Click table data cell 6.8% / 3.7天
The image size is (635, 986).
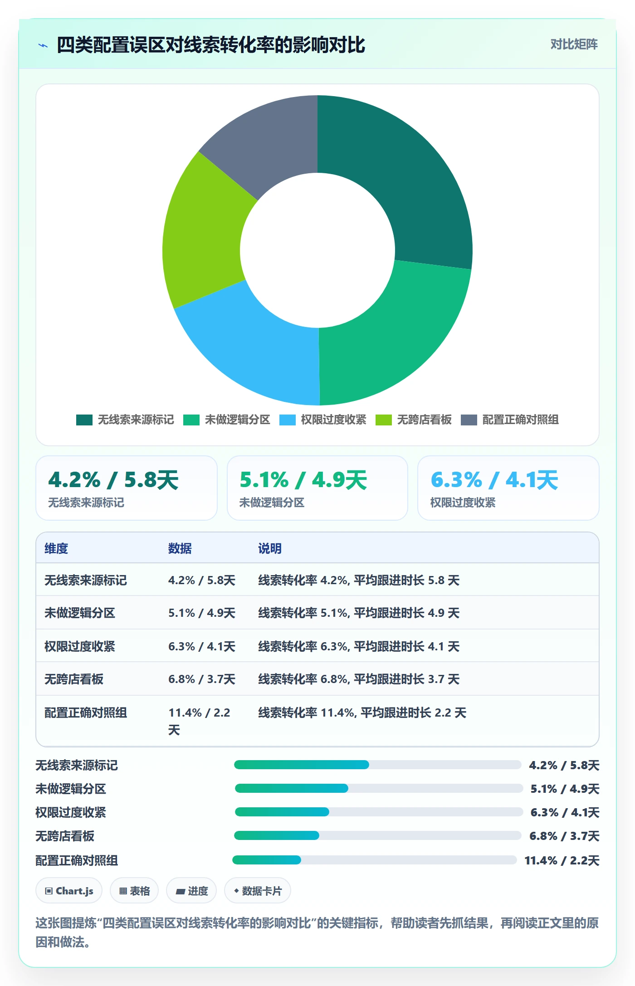202,679
